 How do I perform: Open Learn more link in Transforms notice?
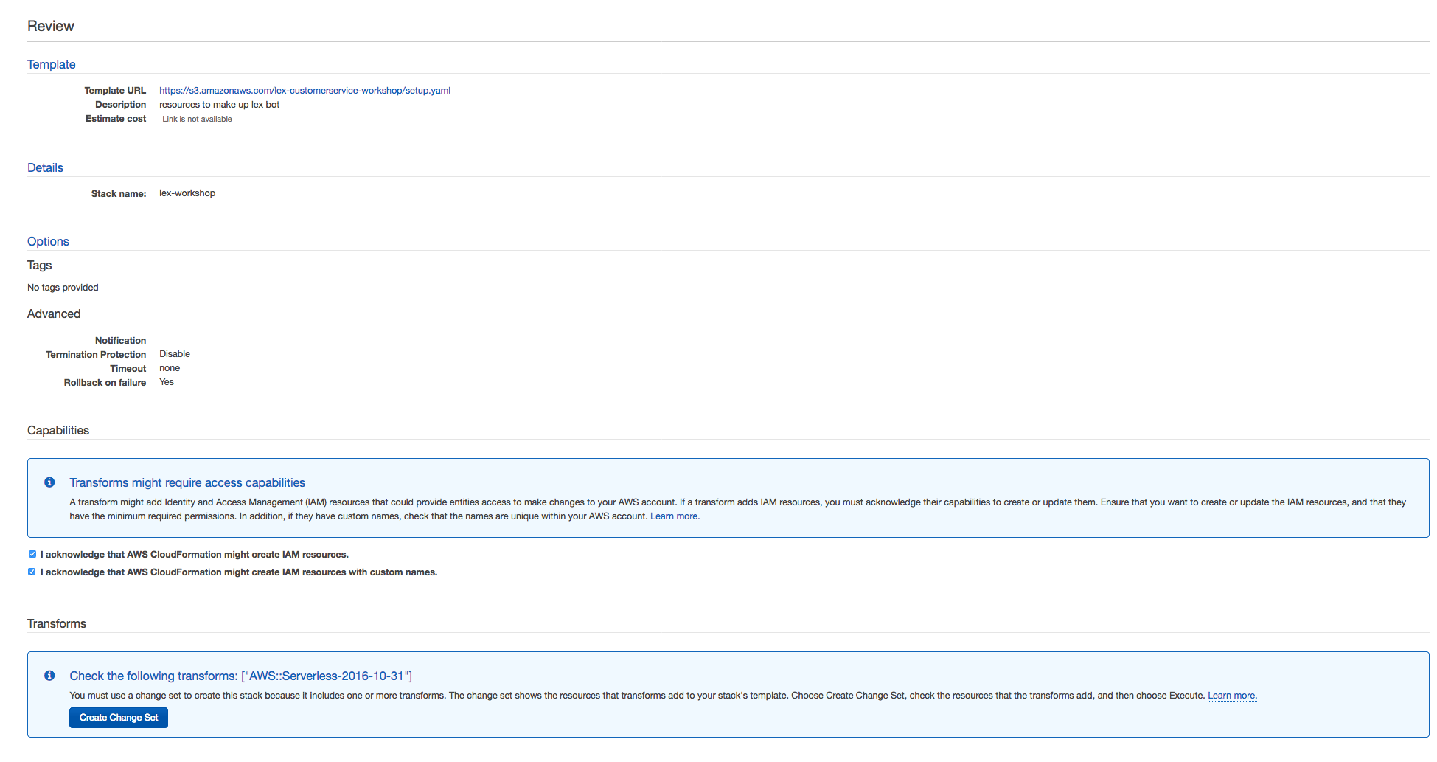1232,696
